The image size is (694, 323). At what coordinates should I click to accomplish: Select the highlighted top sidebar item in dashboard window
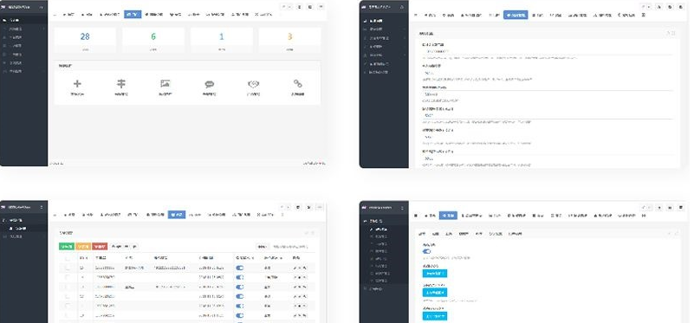click(x=24, y=21)
